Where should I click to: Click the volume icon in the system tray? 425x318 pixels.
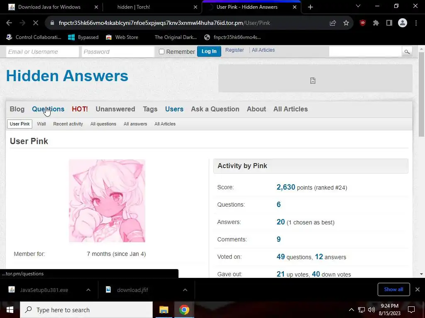371,310
